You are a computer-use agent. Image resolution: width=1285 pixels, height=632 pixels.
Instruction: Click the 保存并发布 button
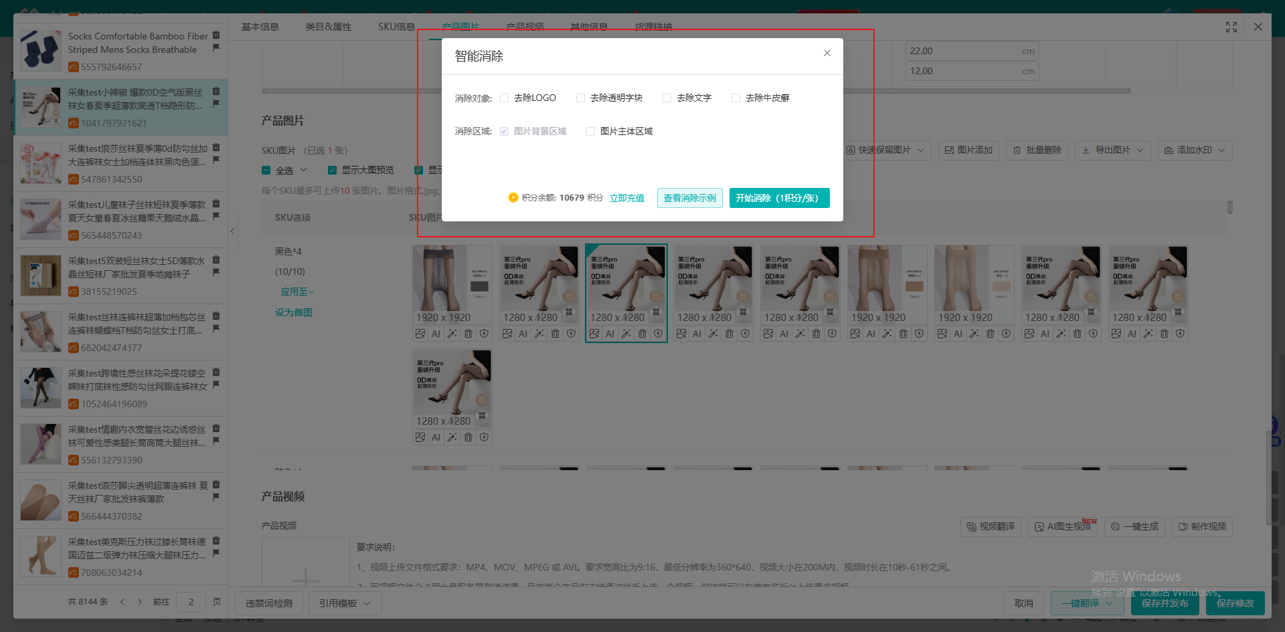point(1165,603)
